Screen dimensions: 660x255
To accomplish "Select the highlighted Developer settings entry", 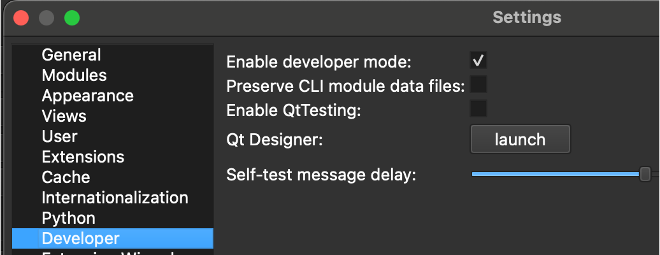I will [x=113, y=238].
